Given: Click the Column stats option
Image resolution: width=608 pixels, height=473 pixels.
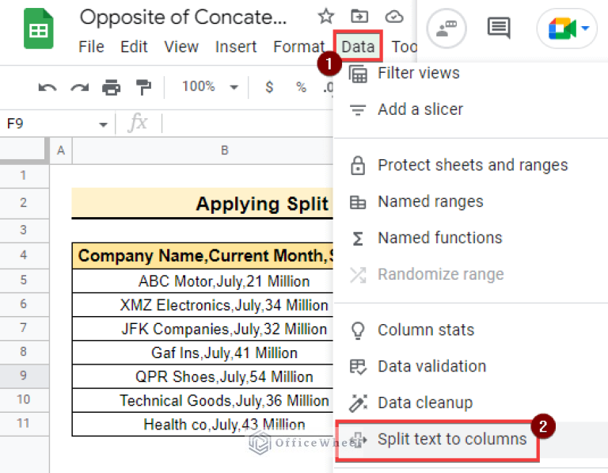Looking at the screenshot, I should click(x=425, y=330).
